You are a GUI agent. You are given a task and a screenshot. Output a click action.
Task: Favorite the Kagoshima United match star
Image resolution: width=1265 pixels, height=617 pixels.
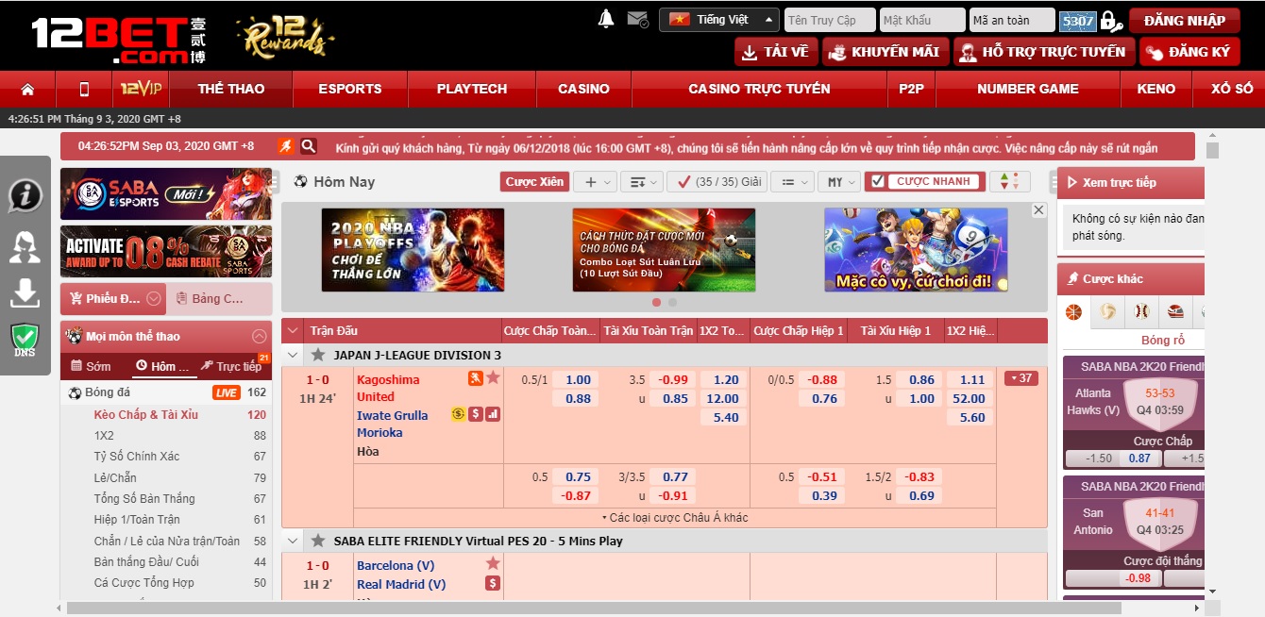point(493,377)
